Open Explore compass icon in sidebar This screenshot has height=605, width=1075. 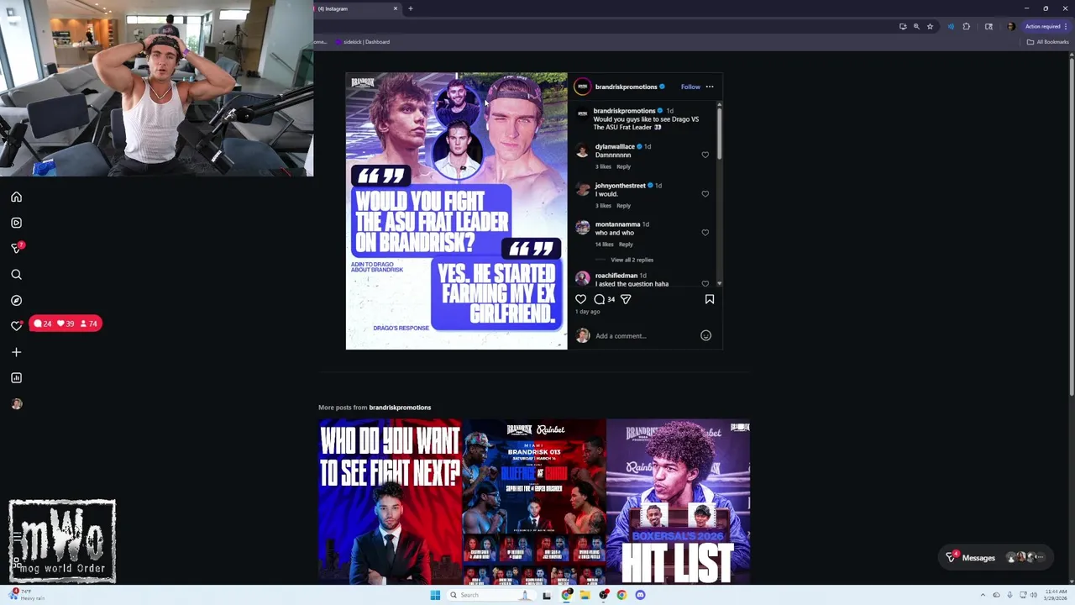coord(16,300)
